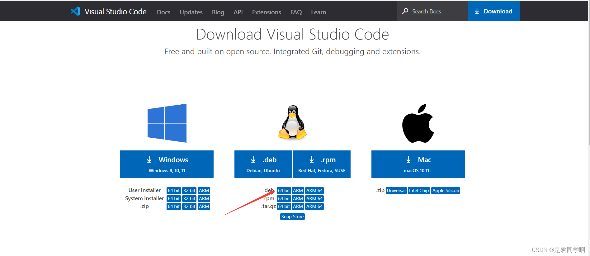Viewport: 590px width, 256px height.
Task: Select System Installer 64 bit
Action: pyautogui.click(x=174, y=199)
